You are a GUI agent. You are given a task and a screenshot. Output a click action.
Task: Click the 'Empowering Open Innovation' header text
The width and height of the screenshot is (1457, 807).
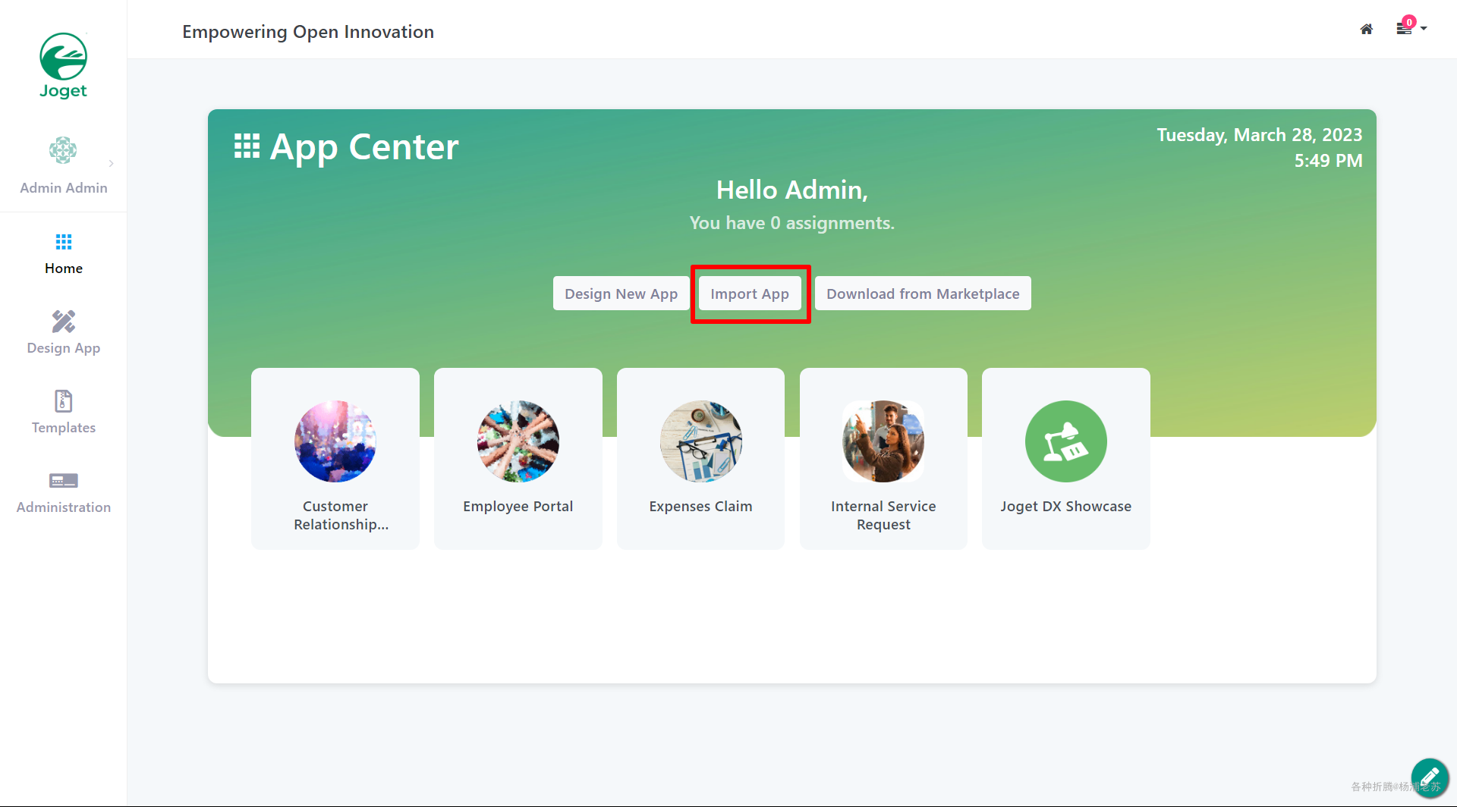308,32
